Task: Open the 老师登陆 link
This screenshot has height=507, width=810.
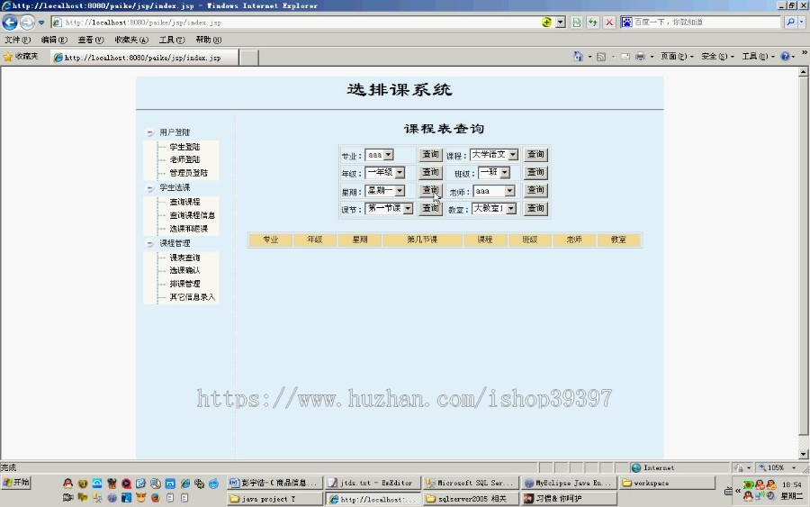Action: [x=184, y=159]
